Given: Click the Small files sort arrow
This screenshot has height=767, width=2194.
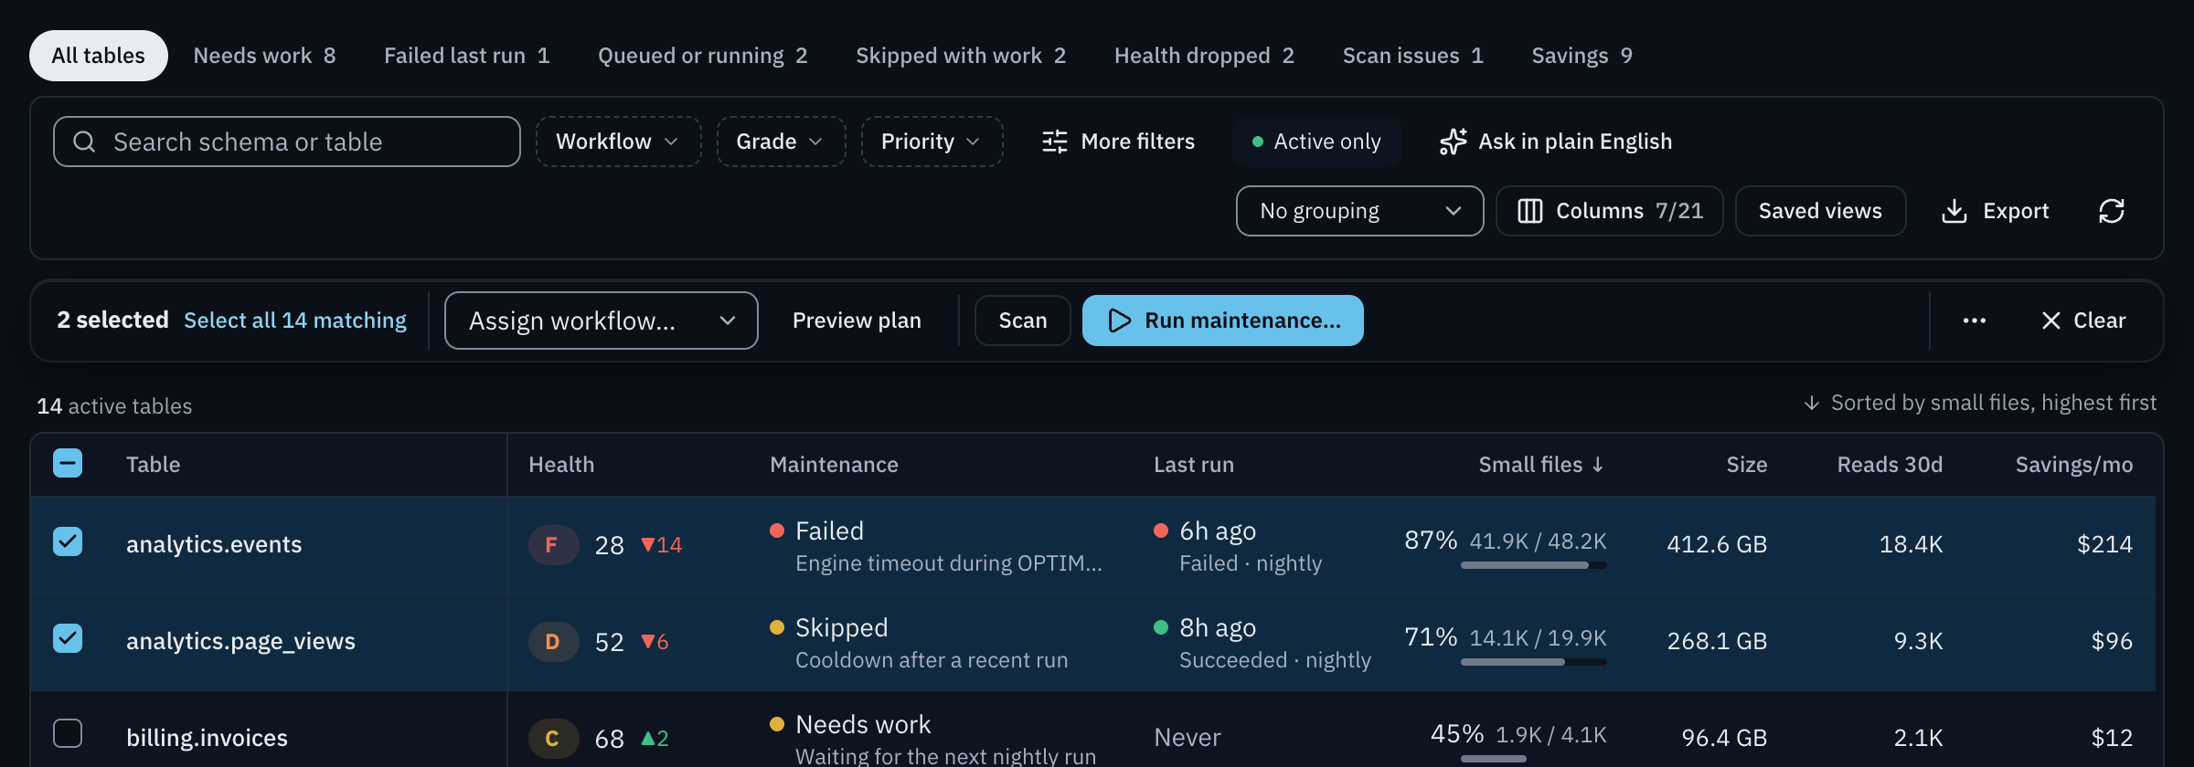Looking at the screenshot, I should coord(1598,465).
